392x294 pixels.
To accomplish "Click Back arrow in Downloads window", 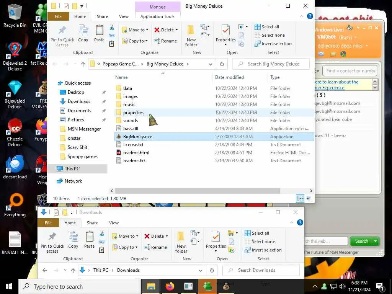I will pyautogui.click(x=45, y=270).
